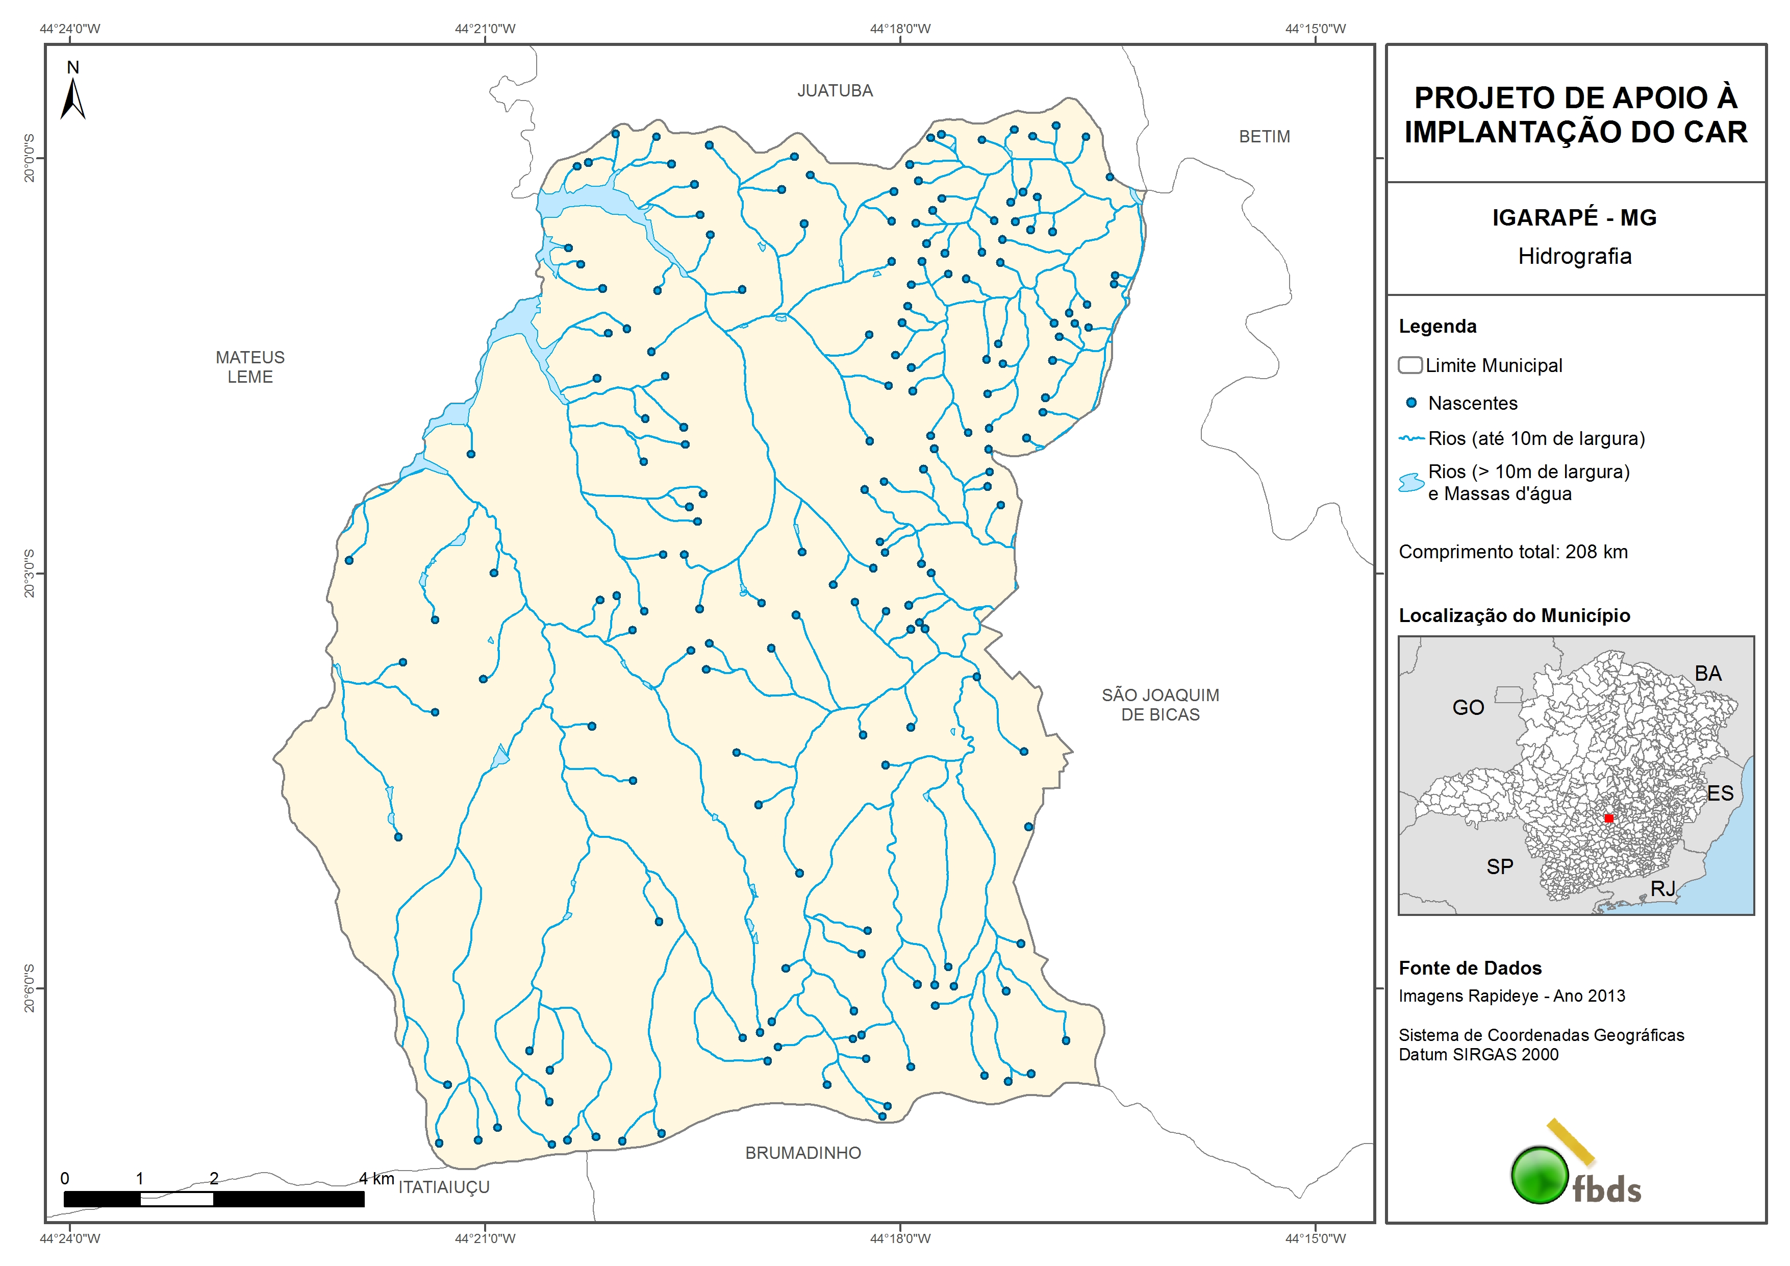Click the MATEUS LEME label
The height and width of the screenshot is (1266, 1790).
click(250, 367)
